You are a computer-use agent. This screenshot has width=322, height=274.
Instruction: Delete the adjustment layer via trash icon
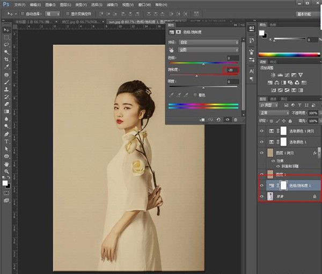click(x=236, y=119)
